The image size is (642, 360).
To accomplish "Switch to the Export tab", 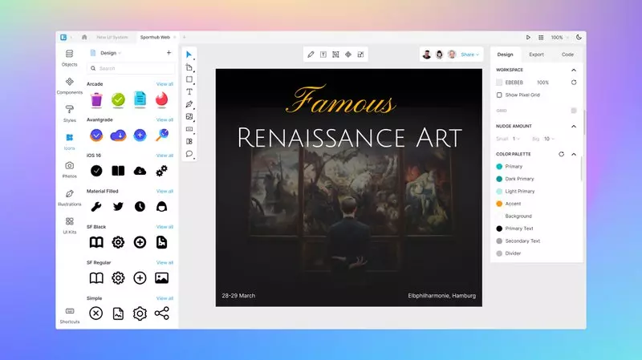I will coord(536,55).
